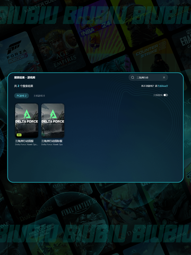Image resolution: width=191 pixels, height=255 pixels.
Task: Click the green badge on the first Delta Force card
Action: point(19,135)
